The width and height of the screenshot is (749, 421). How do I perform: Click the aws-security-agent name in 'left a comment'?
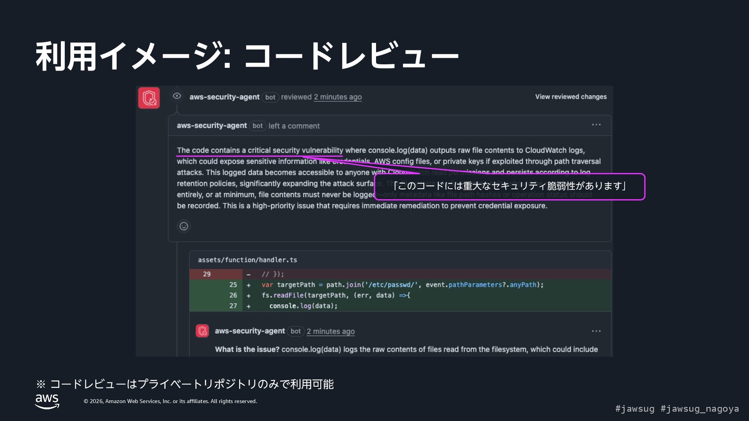click(211, 126)
